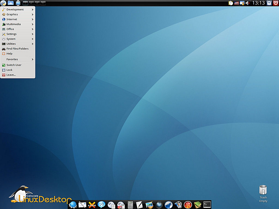The height and width of the screenshot is (209, 279).
Task: Launch the text editor notepad icon in dock
Action: pyautogui.click(x=139, y=205)
